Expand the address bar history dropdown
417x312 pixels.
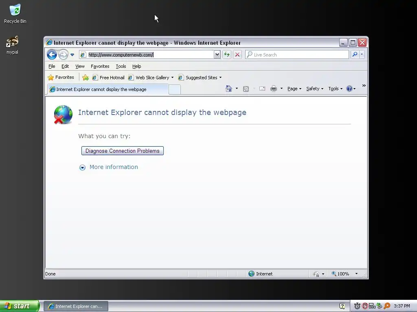pos(217,55)
